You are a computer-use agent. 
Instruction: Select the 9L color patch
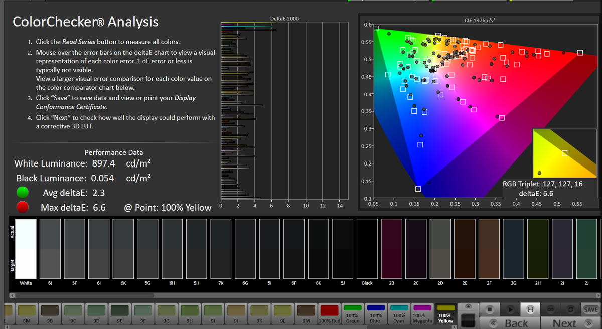tap(283, 314)
